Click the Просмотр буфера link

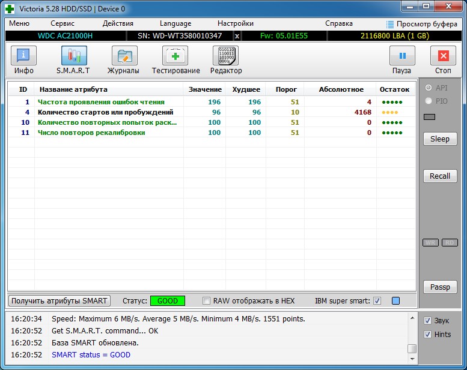coord(427,24)
